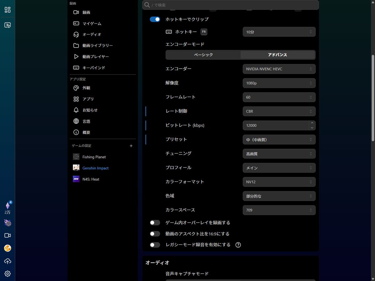The image size is (375, 281).
Task: Click the N4S: Heat thumbnail
Action: (x=76, y=179)
